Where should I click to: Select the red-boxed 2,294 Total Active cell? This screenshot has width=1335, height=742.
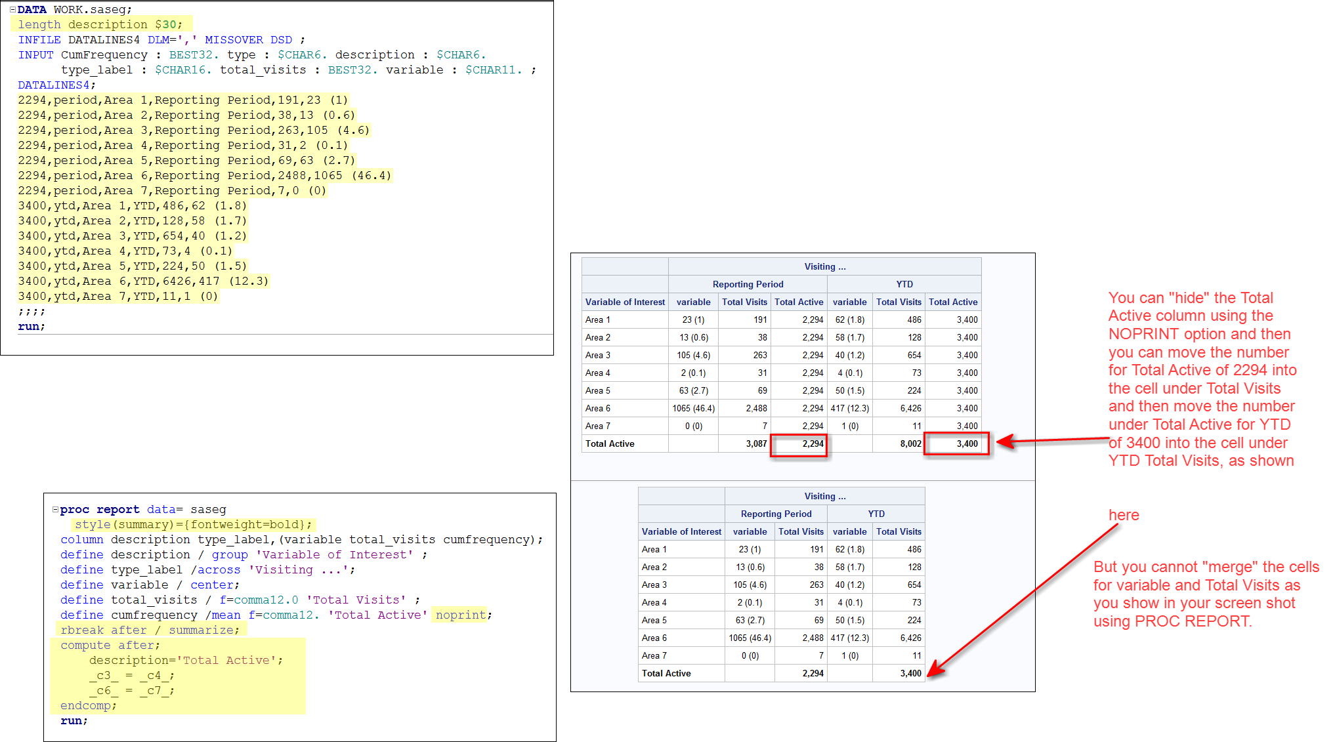click(799, 443)
